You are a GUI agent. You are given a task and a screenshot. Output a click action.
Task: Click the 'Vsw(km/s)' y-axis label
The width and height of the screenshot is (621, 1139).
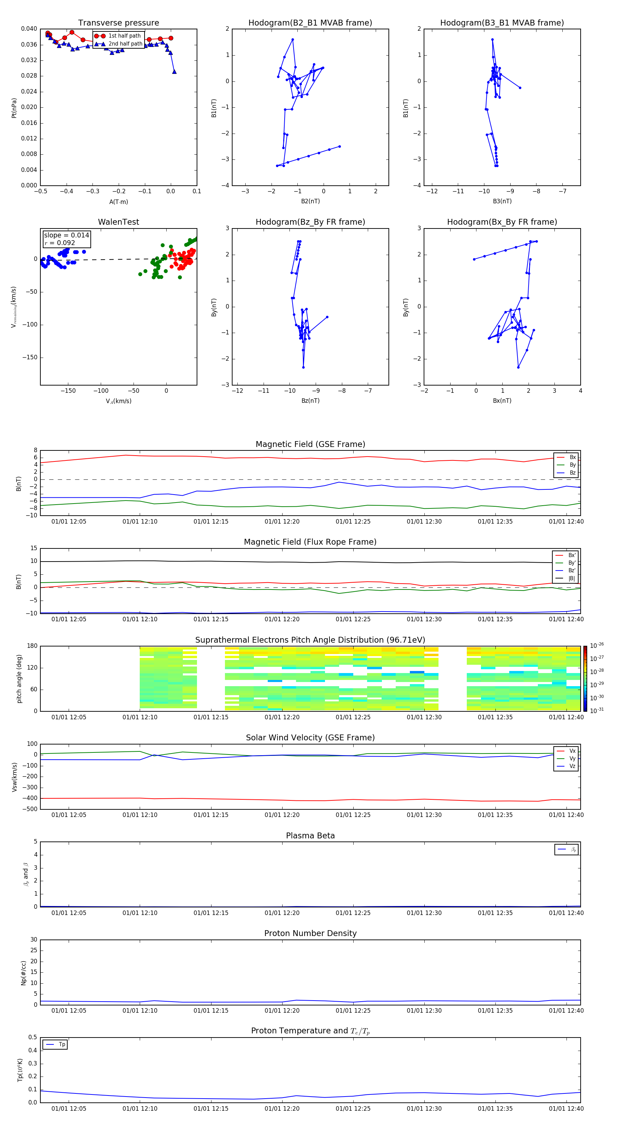[x=14, y=777]
